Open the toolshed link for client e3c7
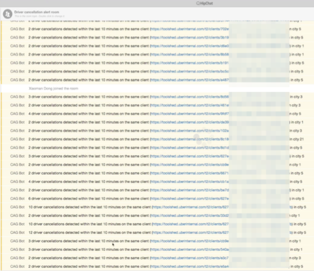This screenshot has width=314, height=271. tap(190, 258)
